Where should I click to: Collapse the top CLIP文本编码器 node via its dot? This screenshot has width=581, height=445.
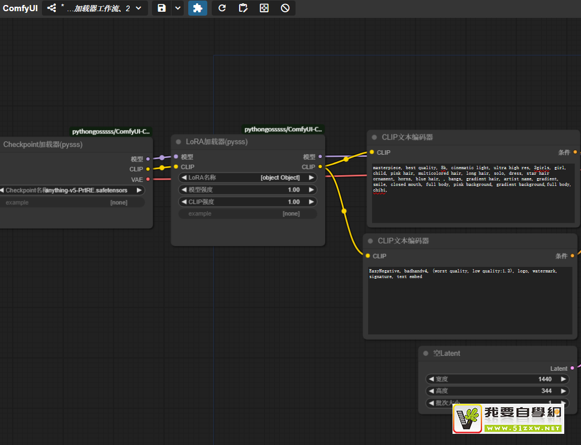[374, 137]
